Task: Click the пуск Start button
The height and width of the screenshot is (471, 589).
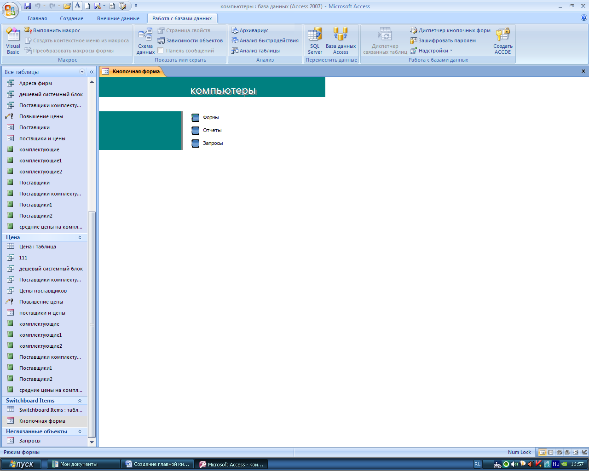Action: pos(21,464)
